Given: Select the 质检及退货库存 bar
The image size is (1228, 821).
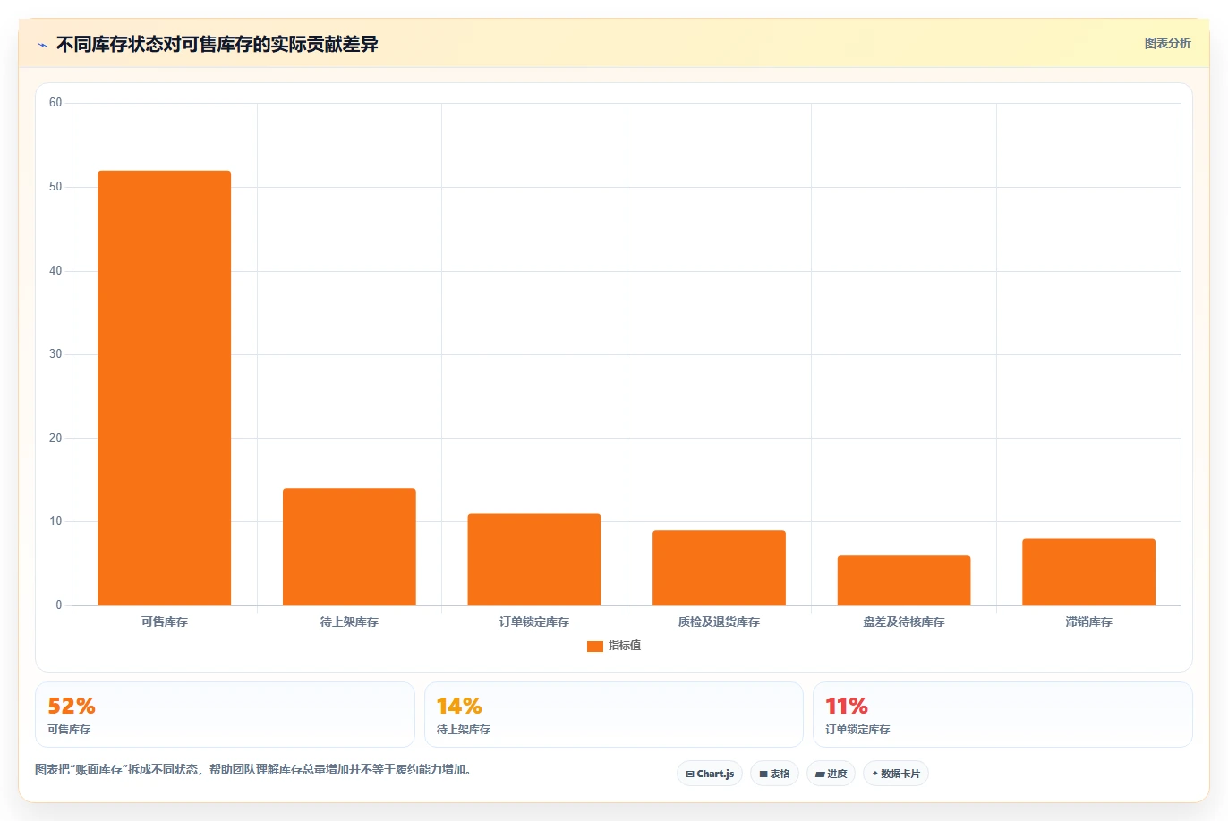Looking at the screenshot, I should [719, 568].
